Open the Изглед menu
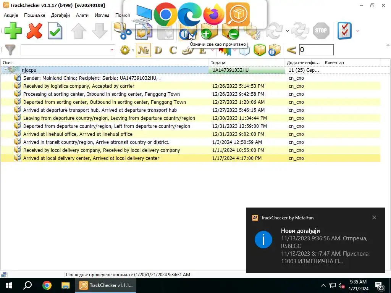The height and width of the screenshot is (293, 391). 102,15
